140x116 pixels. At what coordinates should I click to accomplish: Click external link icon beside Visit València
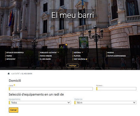click(x=86, y=59)
